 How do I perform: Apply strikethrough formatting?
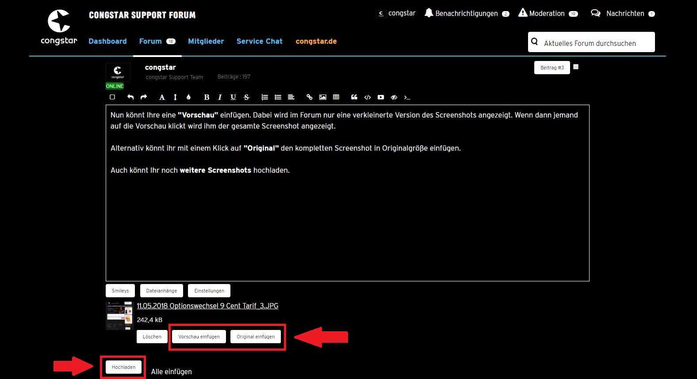(x=246, y=97)
